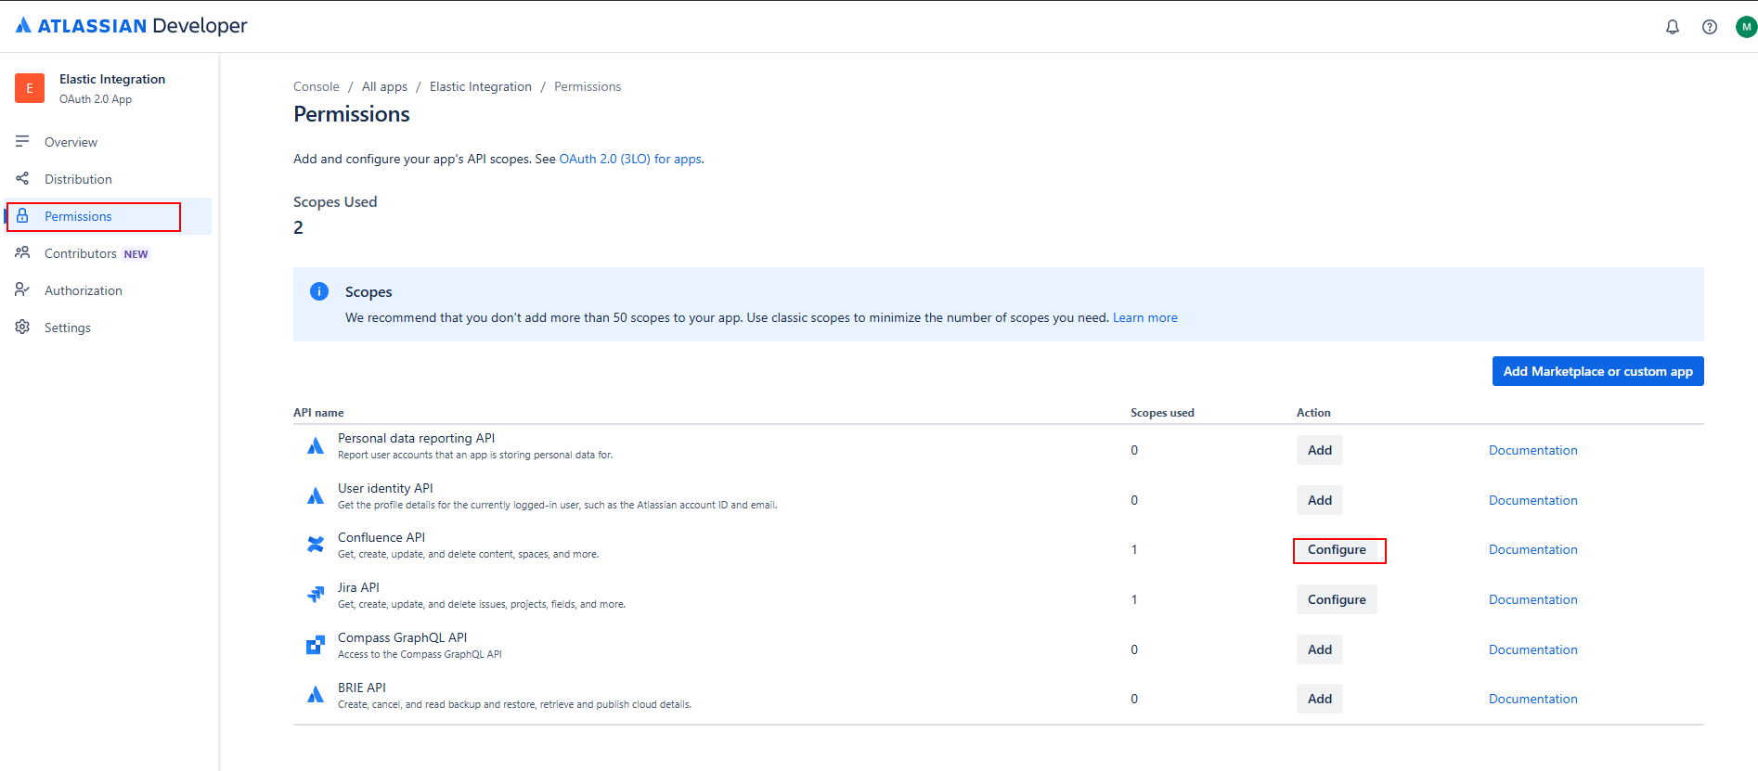Click the Personal data reporting API name
Image resolution: width=1758 pixels, height=771 pixels.
[416, 438]
